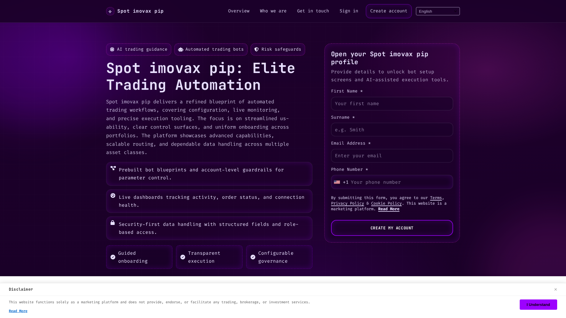Go to Who we are page
The height and width of the screenshot is (318, 566).
click(273, 11)
